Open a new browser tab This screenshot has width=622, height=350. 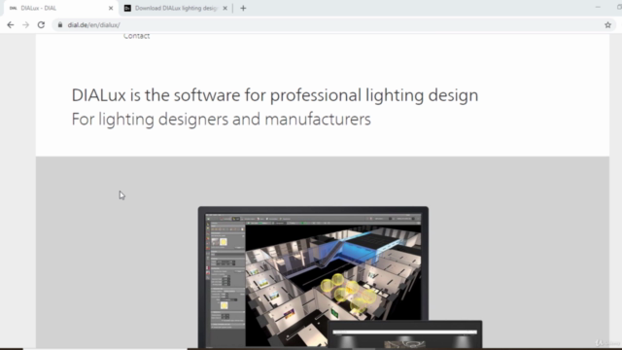click(243, 8)
